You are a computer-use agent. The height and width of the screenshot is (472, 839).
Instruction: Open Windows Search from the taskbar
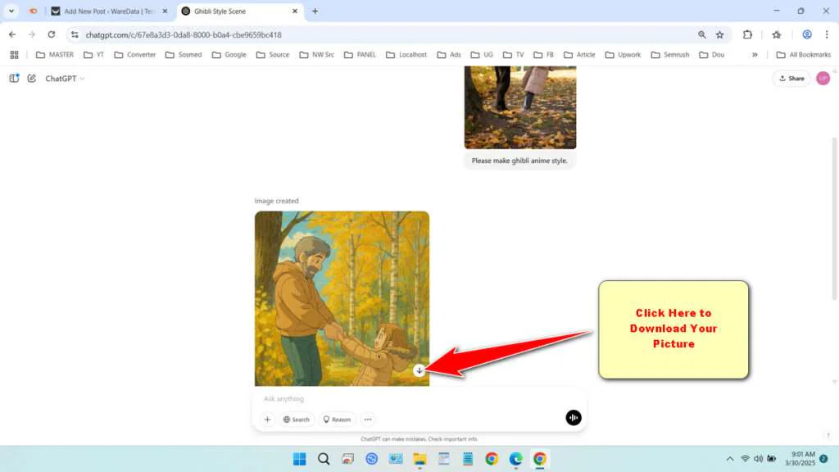(x=324, y=459)
